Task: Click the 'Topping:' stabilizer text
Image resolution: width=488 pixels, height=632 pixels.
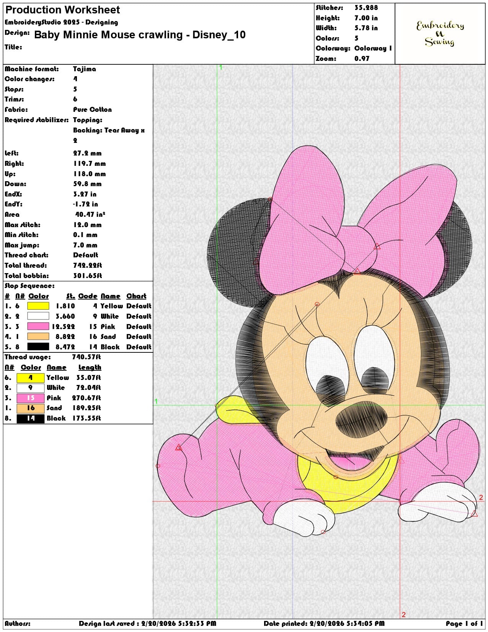Action: [88, 120]
